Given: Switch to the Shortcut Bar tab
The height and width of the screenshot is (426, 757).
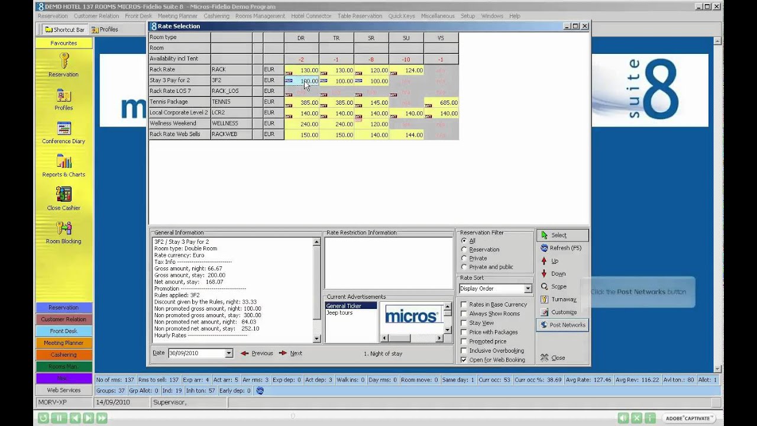Looking at the screenshot, I should point(64,30).
